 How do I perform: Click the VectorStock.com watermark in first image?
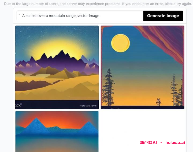(88, 106)
